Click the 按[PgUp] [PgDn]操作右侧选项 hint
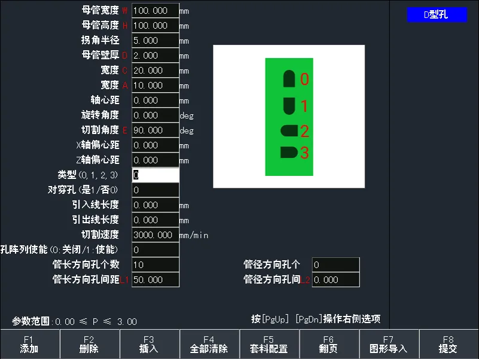The image size is (479, 359). (316, 320)
